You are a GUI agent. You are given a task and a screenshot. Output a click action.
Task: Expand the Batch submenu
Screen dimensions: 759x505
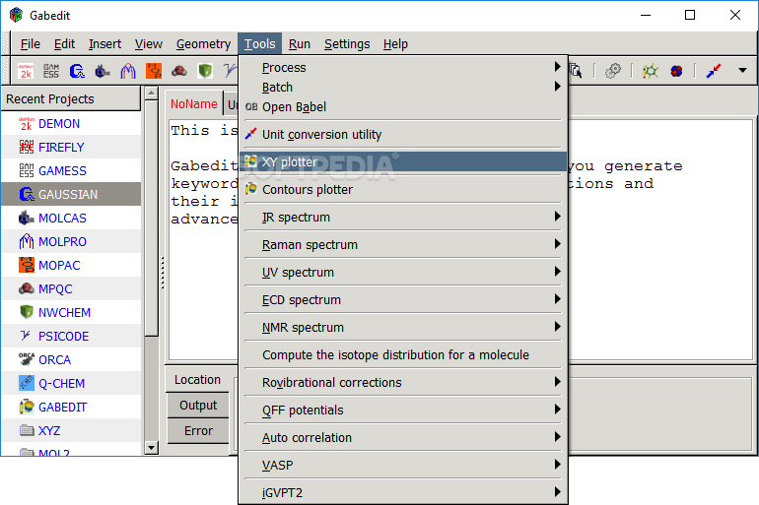pyautogui.click(x=403, y=88)
